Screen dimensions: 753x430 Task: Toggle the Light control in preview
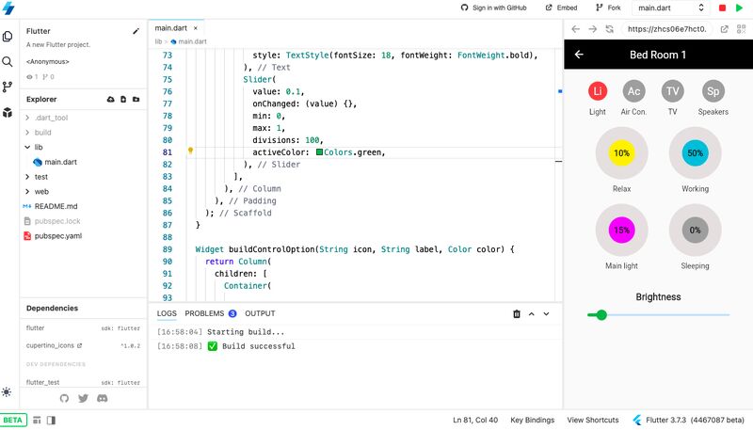598,91
